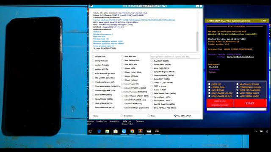The width and height of the screenshot is (271, 152).
Task: Click the partition name input field
Action: pos(175,57)
